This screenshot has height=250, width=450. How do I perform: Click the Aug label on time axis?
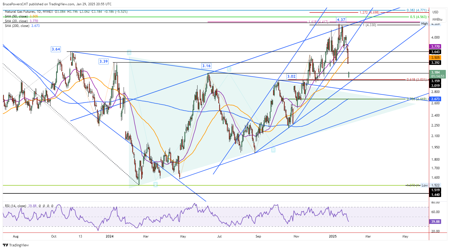pyautogui.click(x=16, y=236)
